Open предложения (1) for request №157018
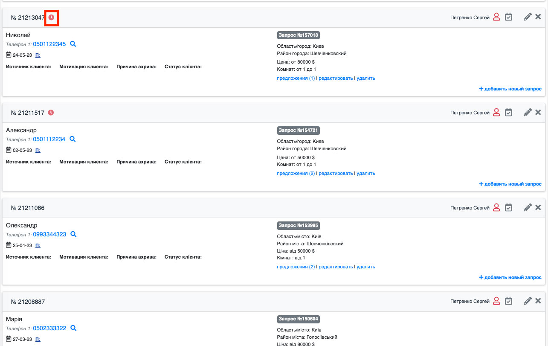Screen dimensions: 548x346 click(x=296, y=79)
